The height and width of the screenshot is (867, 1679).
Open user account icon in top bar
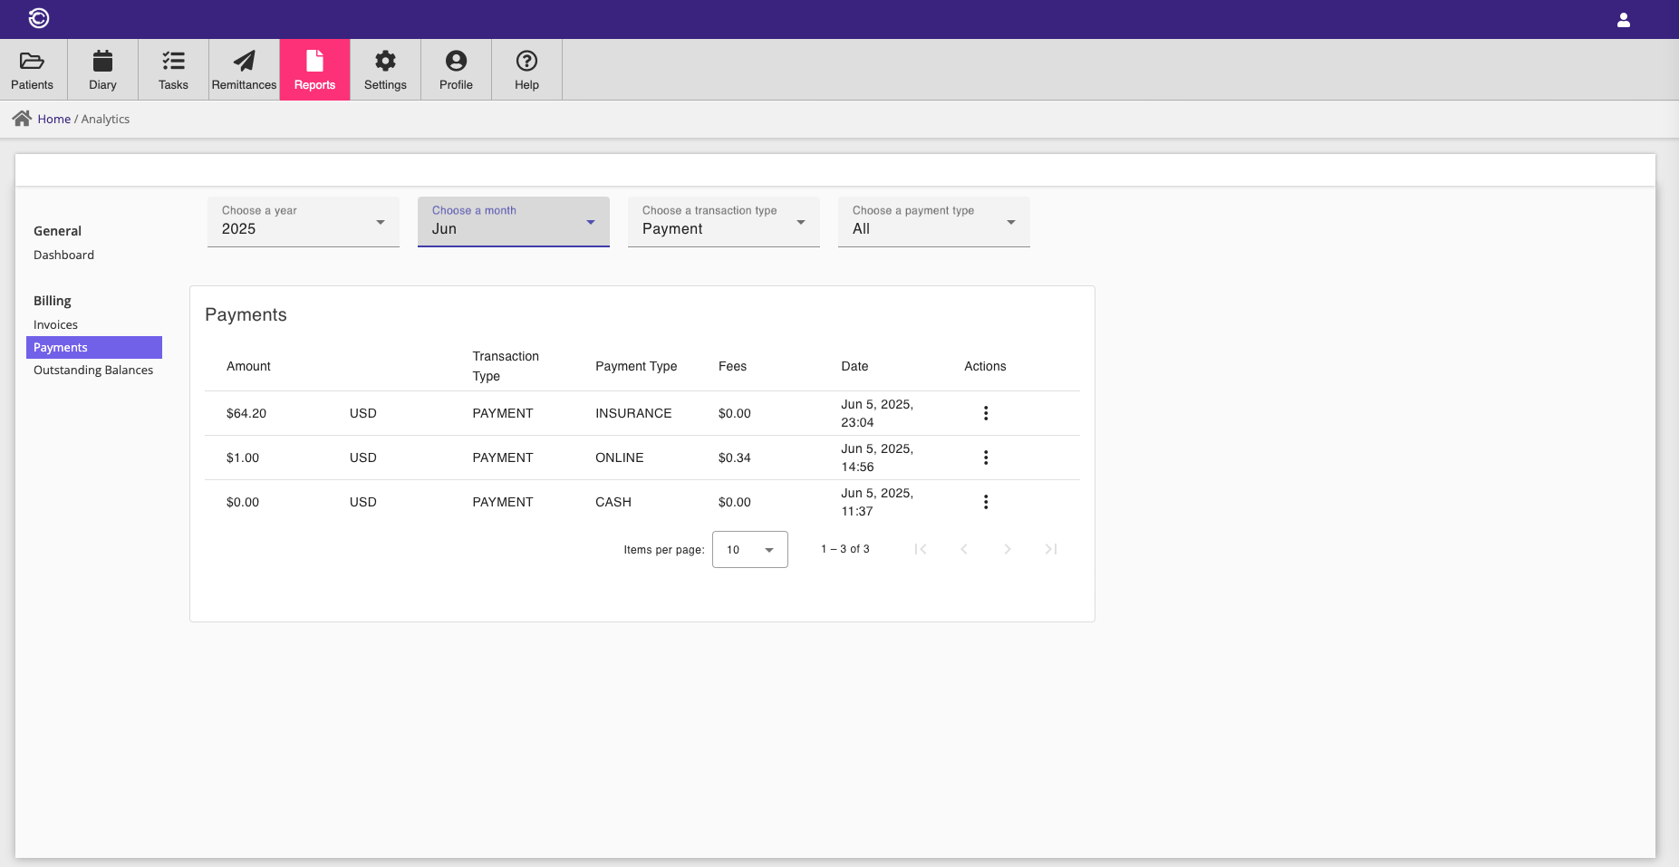click(1623, 20)
